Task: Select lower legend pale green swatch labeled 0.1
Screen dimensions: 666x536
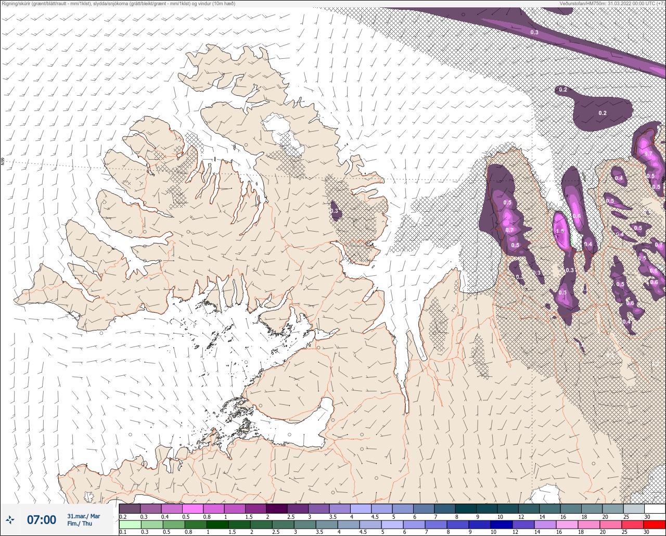Action: [x=130, y=524]
